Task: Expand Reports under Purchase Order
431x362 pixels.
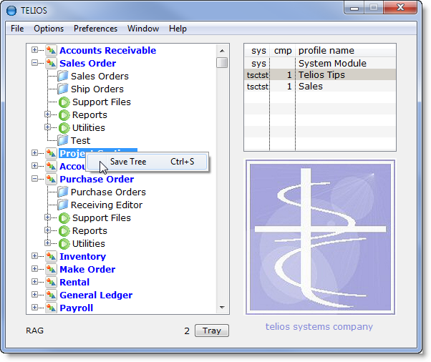Action: click(x=48, y=231)
